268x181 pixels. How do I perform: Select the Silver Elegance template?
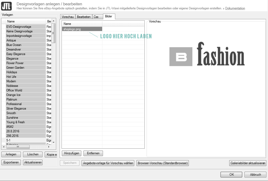click(x=26, y=109)
